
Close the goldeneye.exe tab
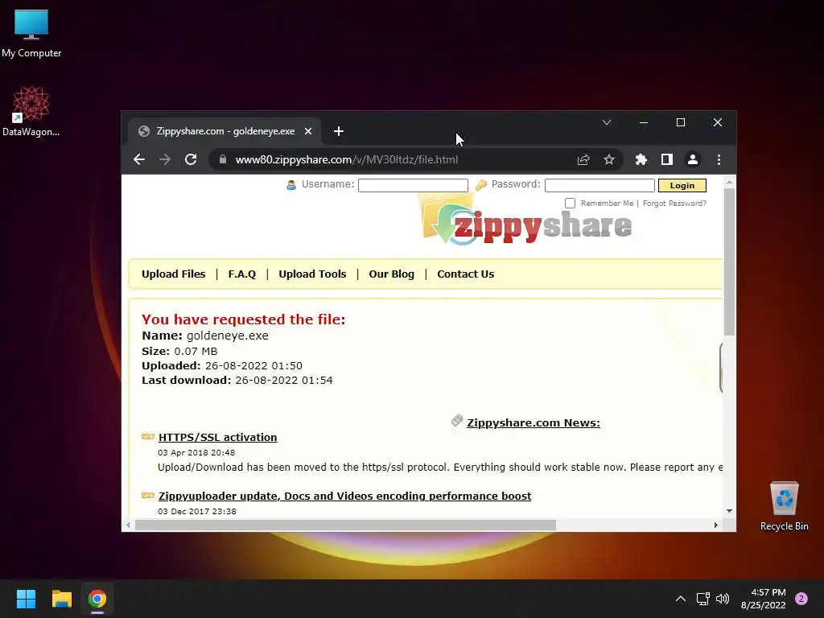tap(308, 131)
